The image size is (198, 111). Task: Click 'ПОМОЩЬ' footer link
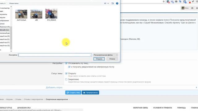[x=182, y=108]
